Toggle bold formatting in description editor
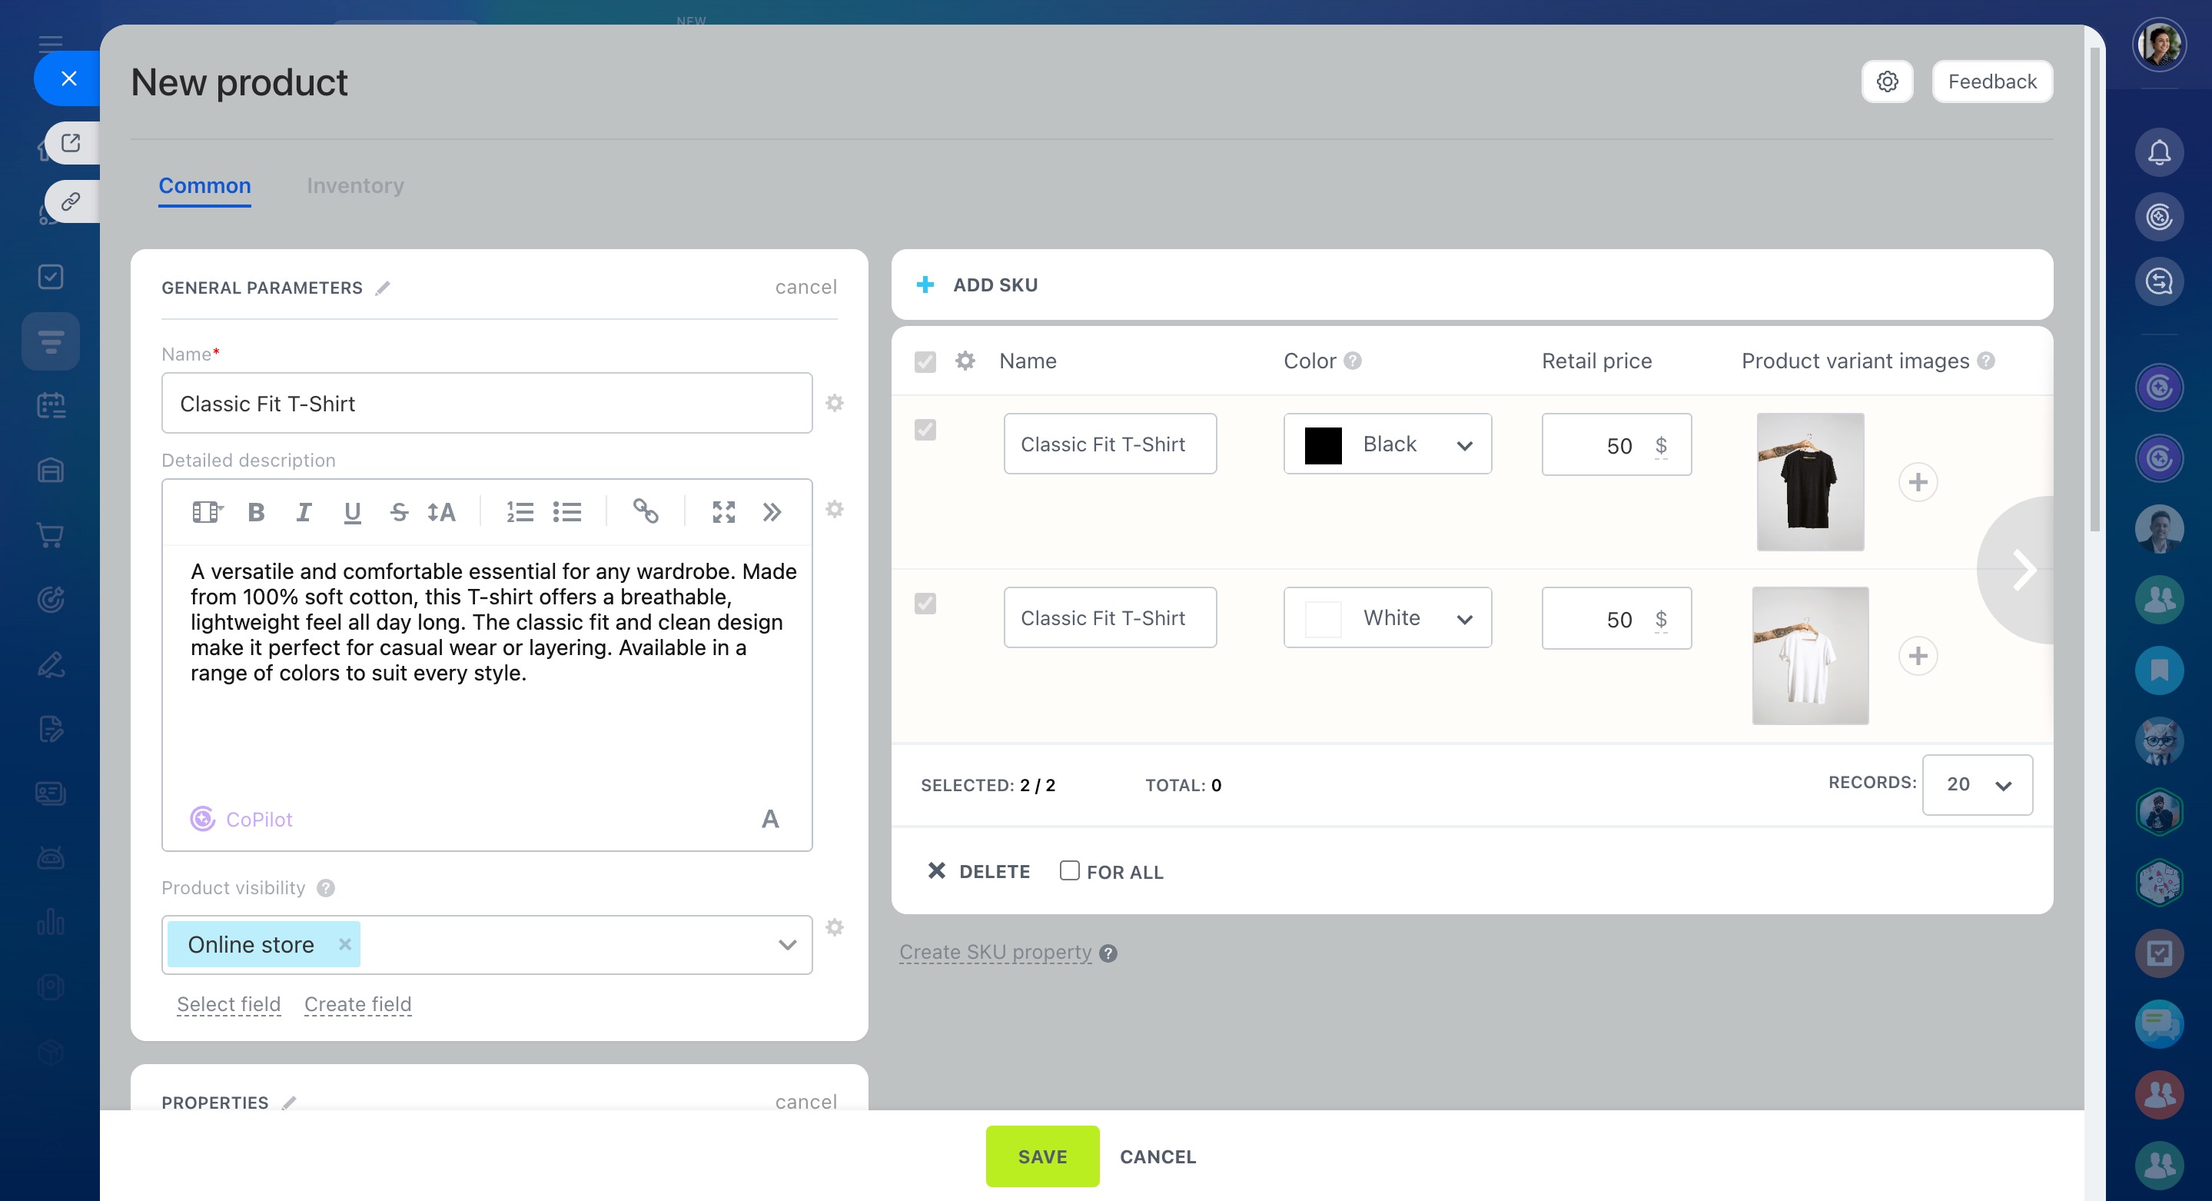The width and height of the screenshot is (2212, 1201). (256, 512)
